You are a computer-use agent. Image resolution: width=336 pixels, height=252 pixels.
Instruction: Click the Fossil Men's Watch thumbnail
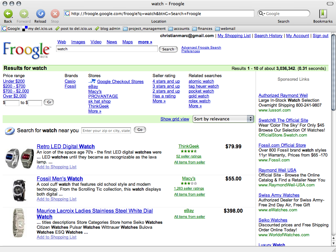click(x=19, y=190)
